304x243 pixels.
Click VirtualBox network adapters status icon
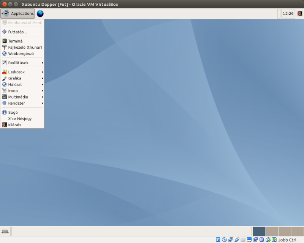point(230,240)
